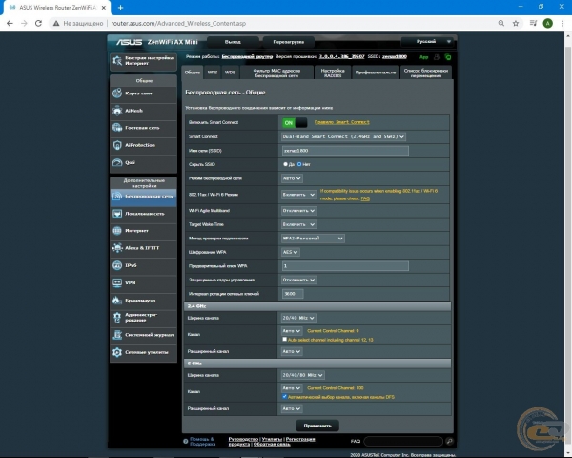The image size is (572, 458).
Task: Open Administration (Администрирование) icon
Action: [117, 318]
